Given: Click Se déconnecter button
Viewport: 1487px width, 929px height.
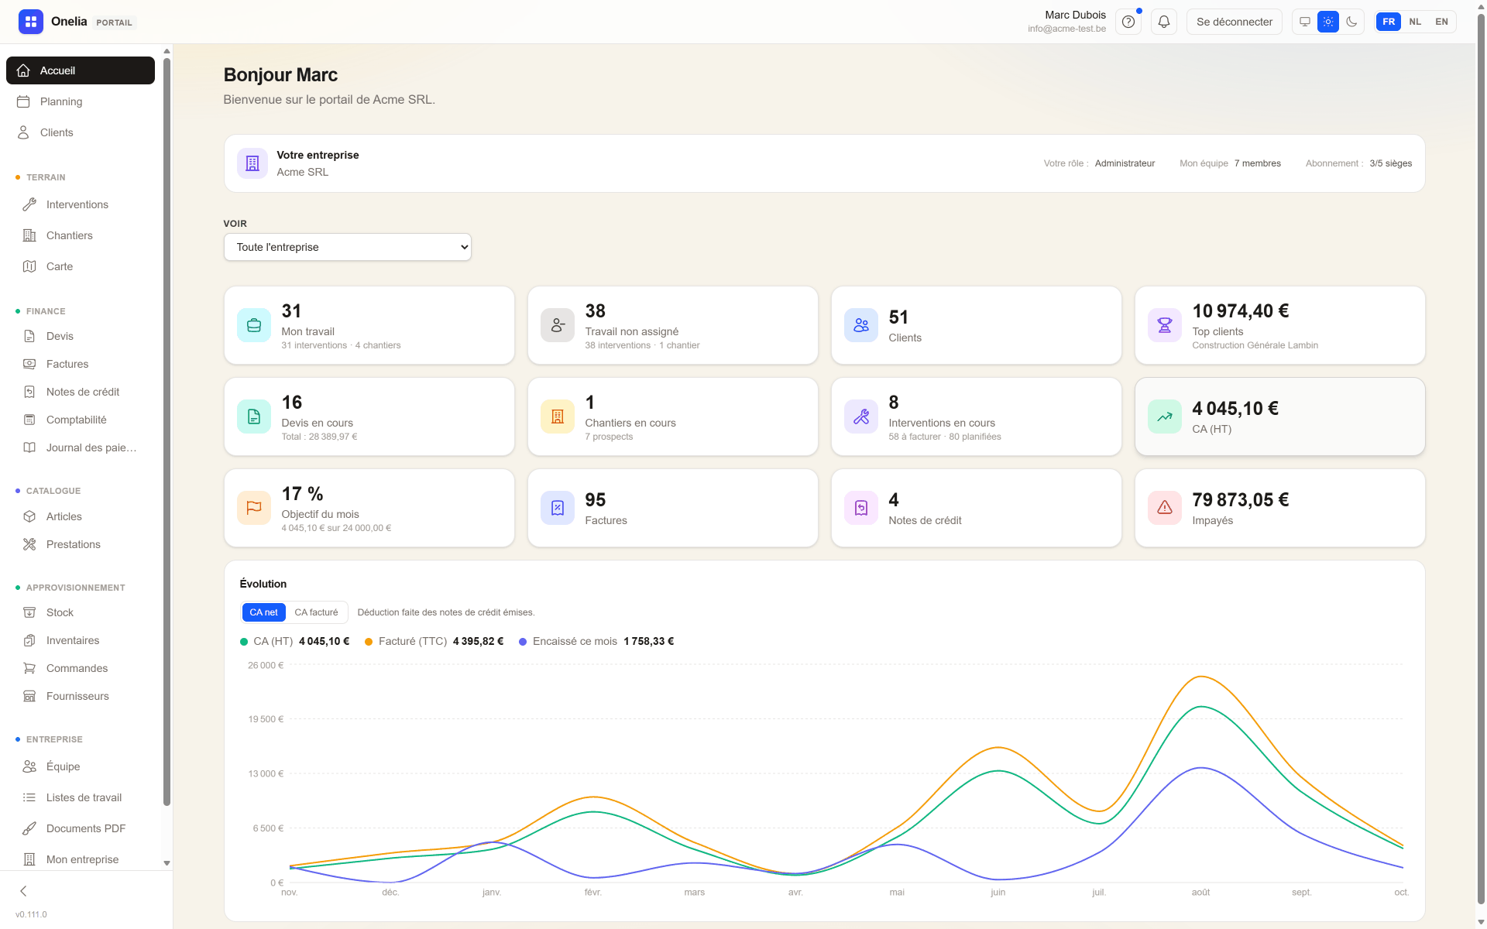Looking at the screenshot, I should pos(1235,22).
